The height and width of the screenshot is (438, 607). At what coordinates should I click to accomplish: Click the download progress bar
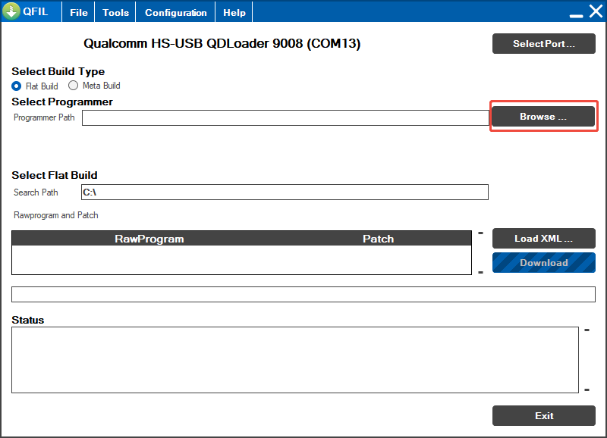pos(303,294)
